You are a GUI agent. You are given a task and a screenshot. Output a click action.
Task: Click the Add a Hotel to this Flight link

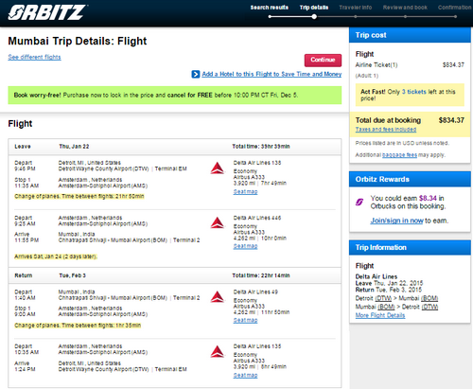[272, 74]
